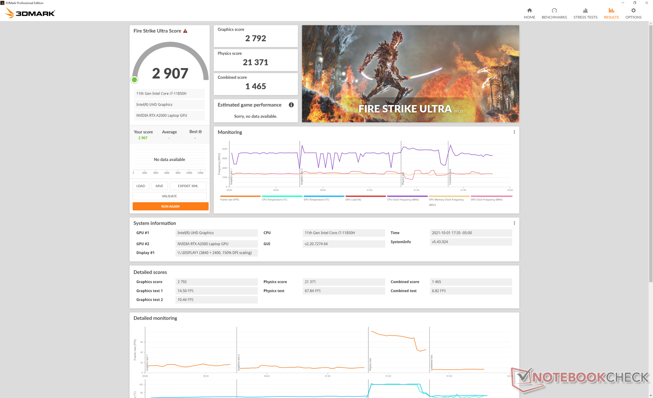Click the Time value 2021-10-01 17:35

471,233
